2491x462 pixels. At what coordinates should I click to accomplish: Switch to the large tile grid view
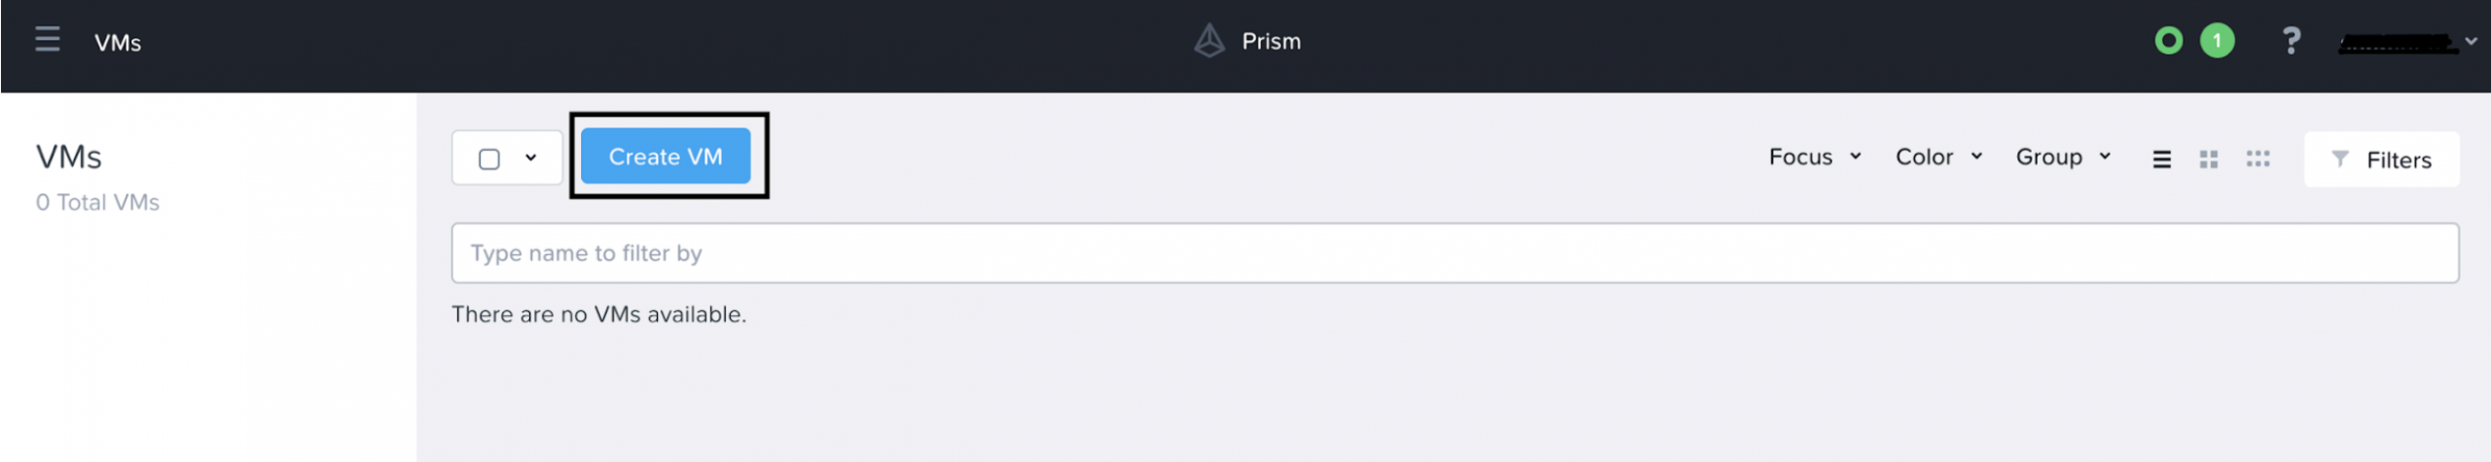tap(2209, 160)
